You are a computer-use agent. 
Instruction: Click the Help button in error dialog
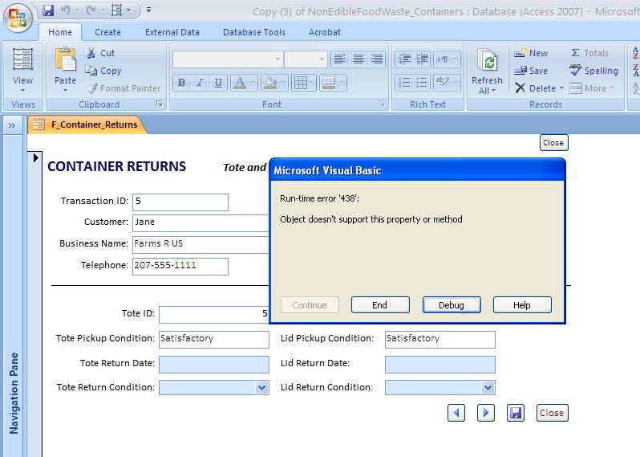[x=522, y=305]
